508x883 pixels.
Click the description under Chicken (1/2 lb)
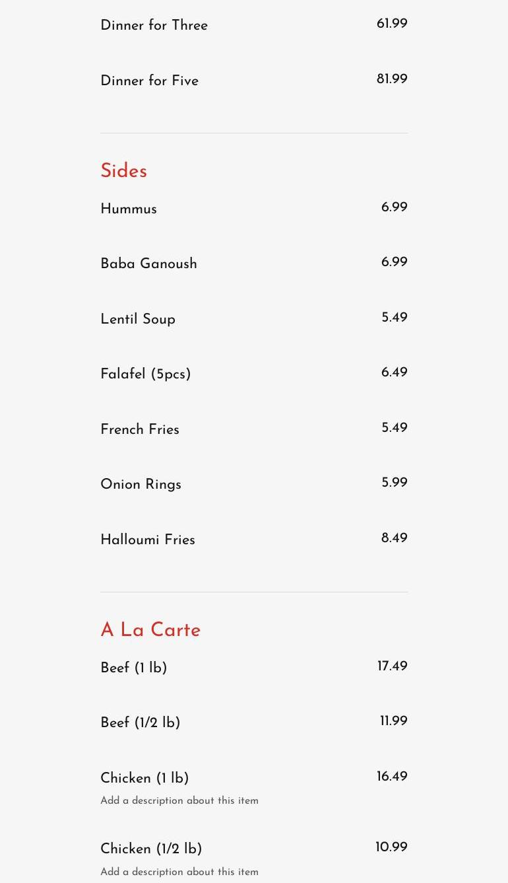179,872
